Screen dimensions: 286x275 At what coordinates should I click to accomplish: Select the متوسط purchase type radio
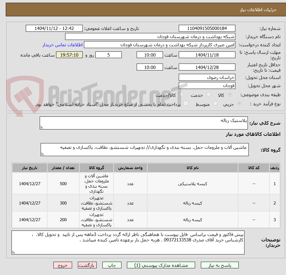point(215,103)
